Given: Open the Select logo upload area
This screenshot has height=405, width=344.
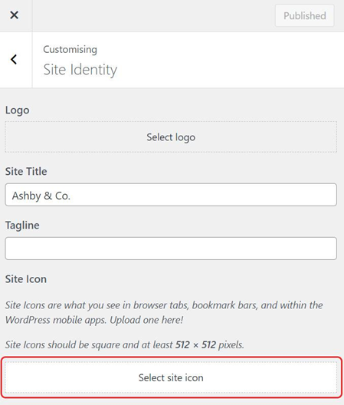Looking at the screenshot, I should click(171, 137).
